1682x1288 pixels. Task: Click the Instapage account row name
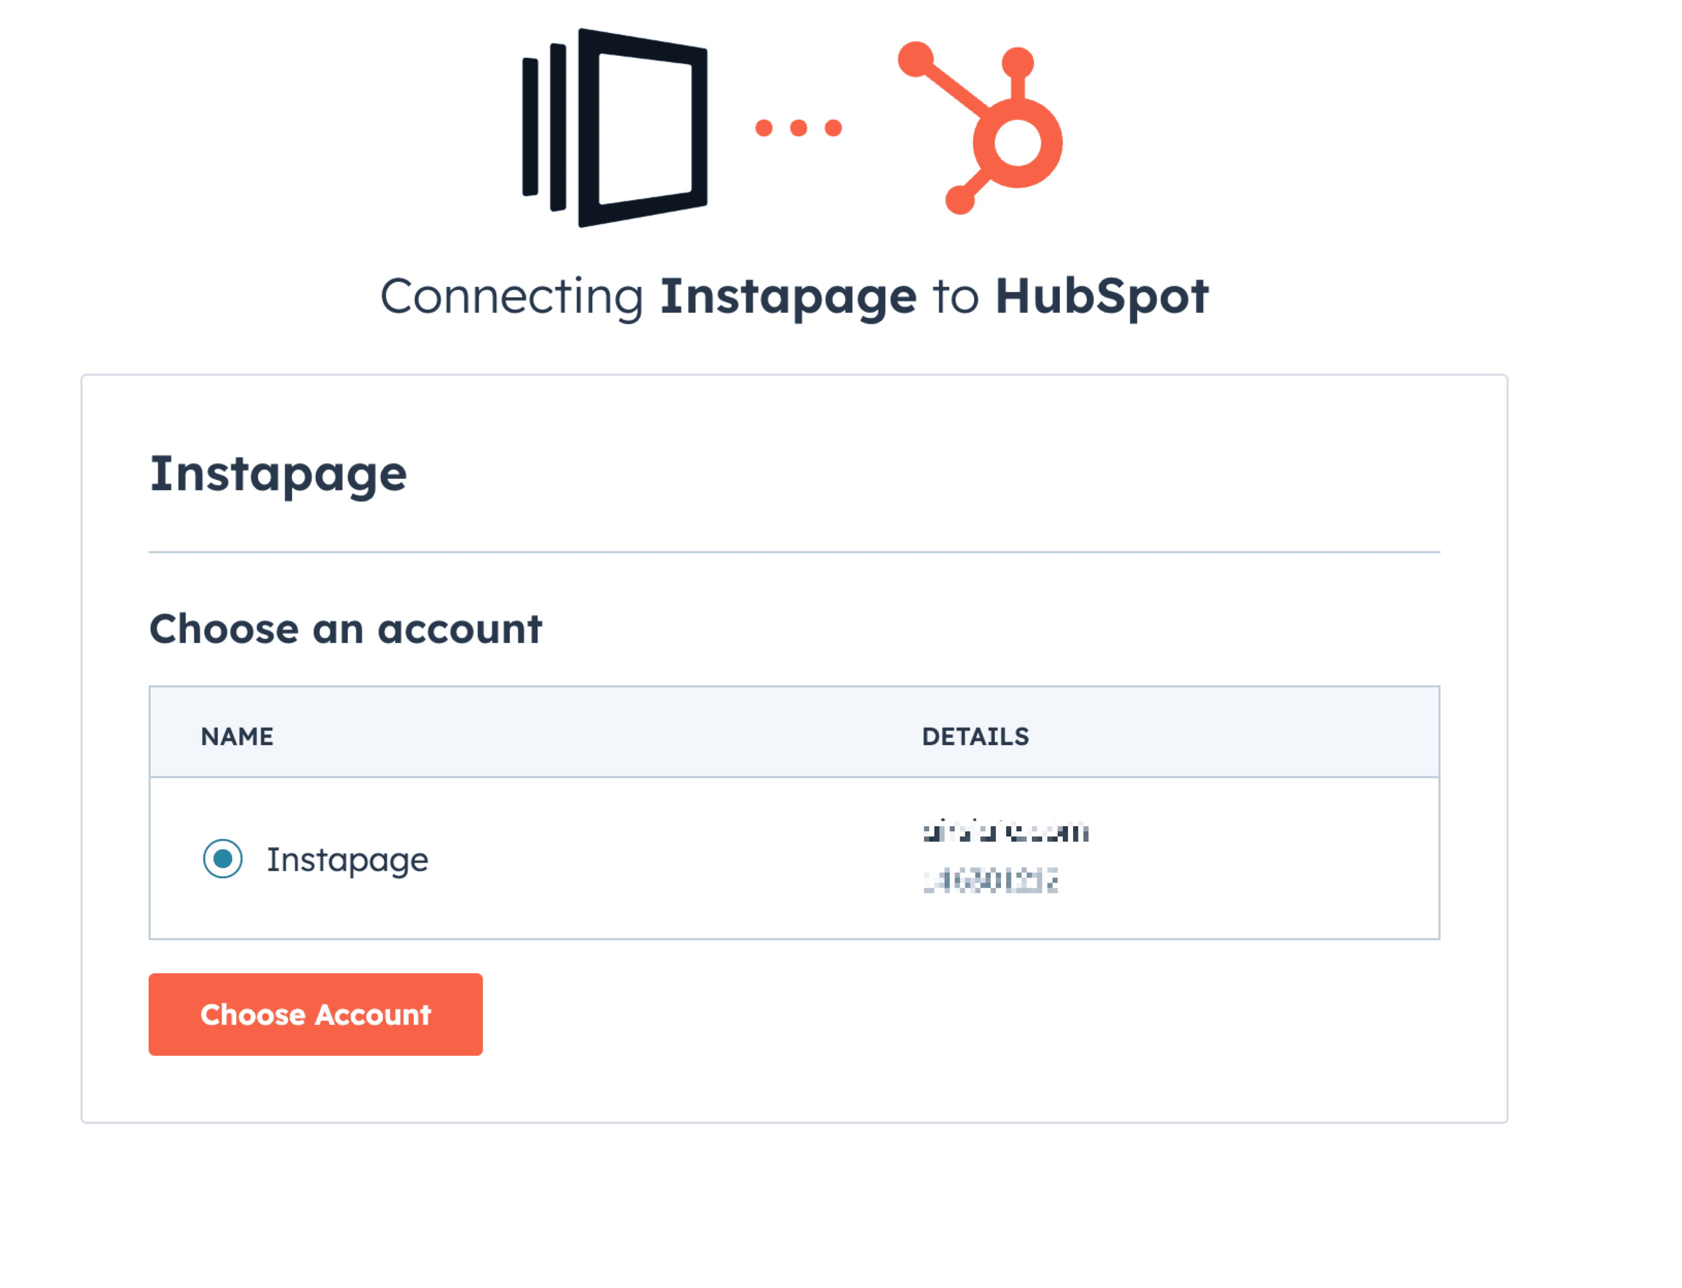click(x=347, y=860)
